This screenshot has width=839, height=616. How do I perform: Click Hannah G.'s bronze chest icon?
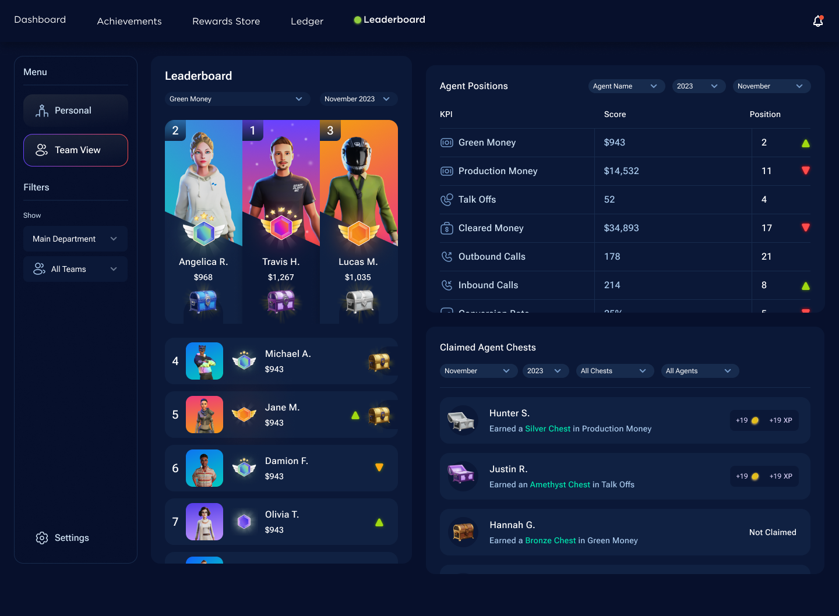click(463, 532)
